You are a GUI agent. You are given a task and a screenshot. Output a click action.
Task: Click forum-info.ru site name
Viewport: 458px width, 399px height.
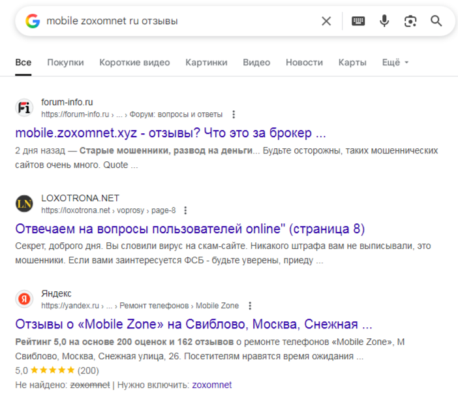click(67, 102)
